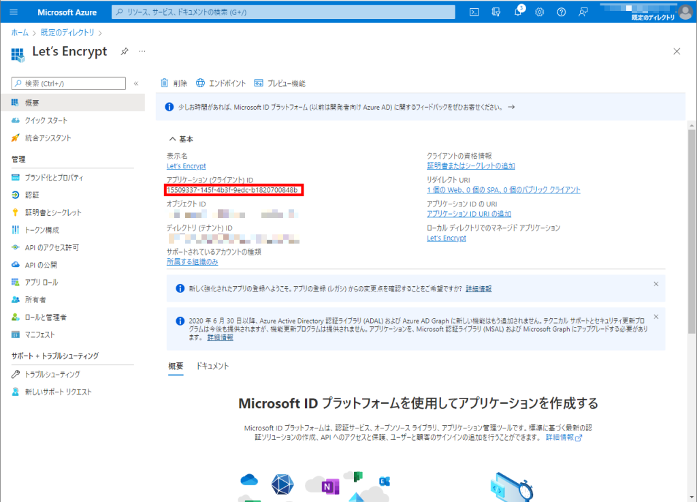Open エンドポイント from the toolbar
Viewport: 697px width, 502px height.
221,83
